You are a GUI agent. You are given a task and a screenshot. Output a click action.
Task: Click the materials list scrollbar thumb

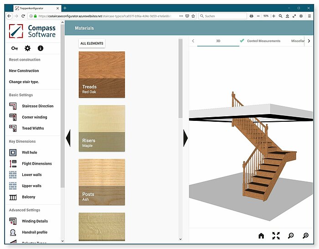click(180, 78)
